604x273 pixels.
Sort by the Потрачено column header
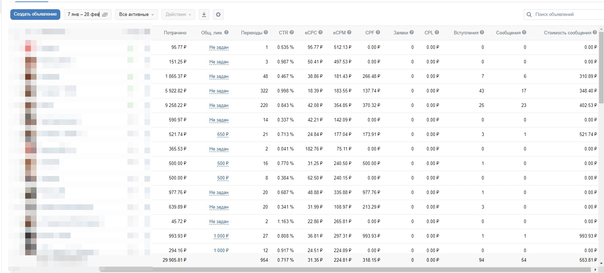coord(175,33)
